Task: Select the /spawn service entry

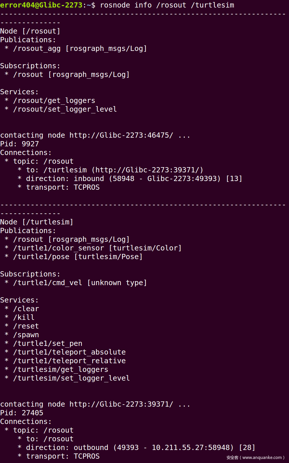Action: (26, 335)
